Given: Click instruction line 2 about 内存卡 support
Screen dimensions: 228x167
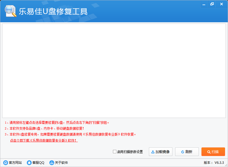Looking at the screenshot, I should pos(44,128).
